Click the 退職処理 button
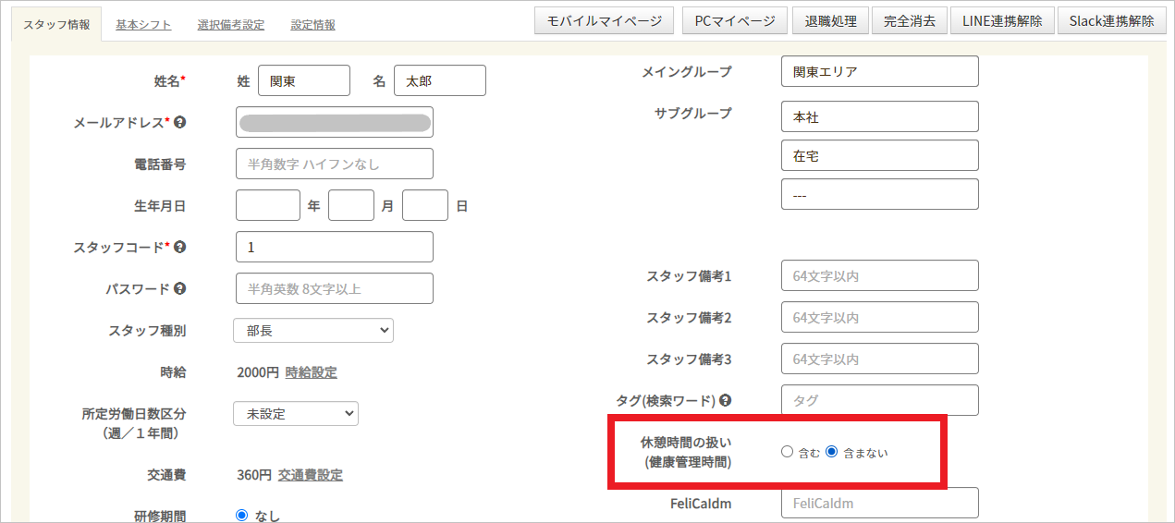This screenshot has width=1175, height=523. tap(830, 21)
